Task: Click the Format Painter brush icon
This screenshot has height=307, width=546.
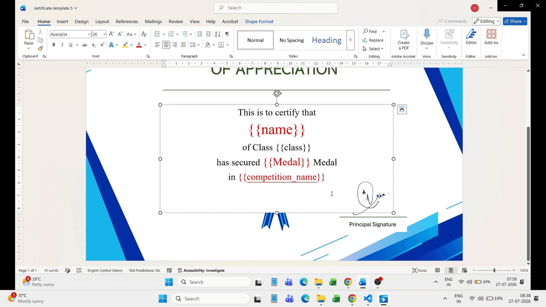Action: (40, 48)
